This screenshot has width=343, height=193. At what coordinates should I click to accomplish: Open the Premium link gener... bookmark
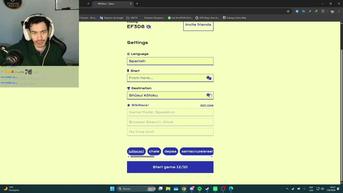(152, 18)
